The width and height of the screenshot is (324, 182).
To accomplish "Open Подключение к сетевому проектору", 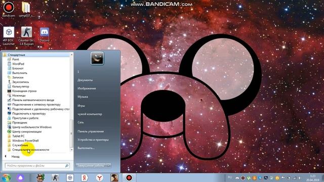I will click(36, 105).
